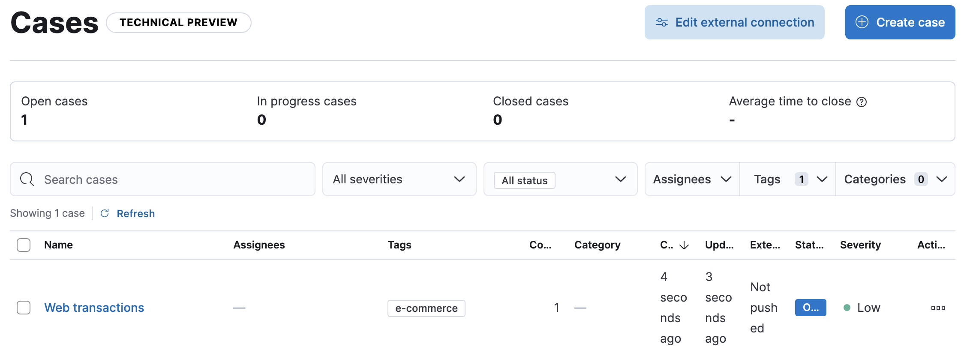Focus the Search cases input field

(x=171, y=179)
